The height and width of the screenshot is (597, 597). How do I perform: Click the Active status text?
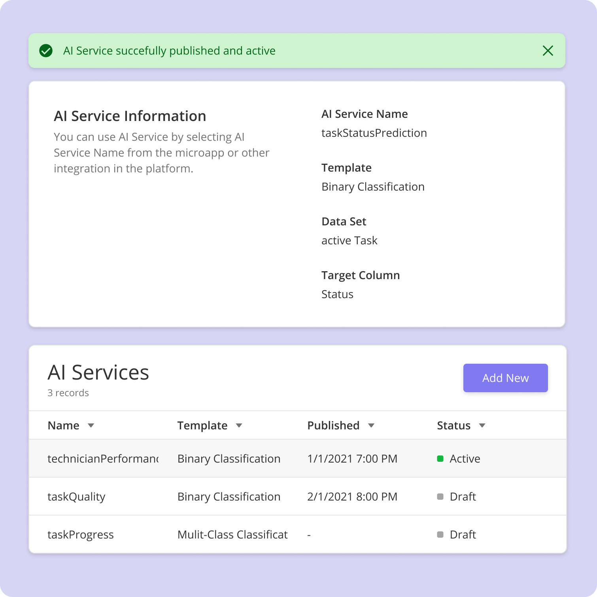[x=465, y=459]
